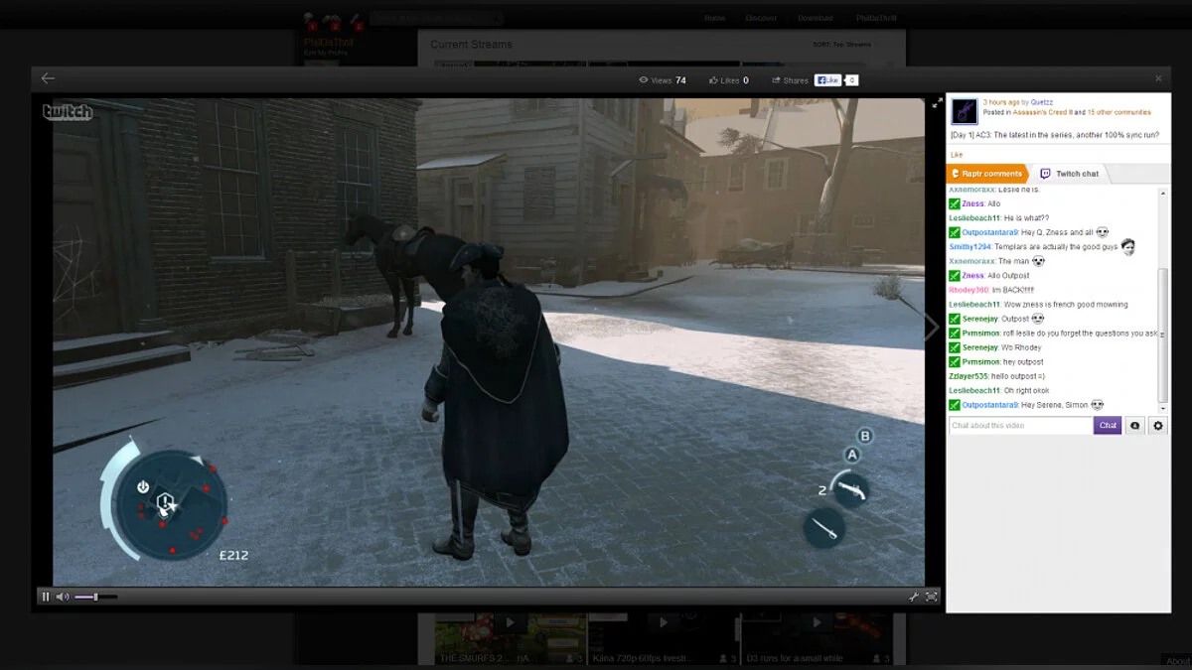This screenshot has height=670, width=1192.
Task: Toggle fullscreen in the video player
Action: [932, 597]
